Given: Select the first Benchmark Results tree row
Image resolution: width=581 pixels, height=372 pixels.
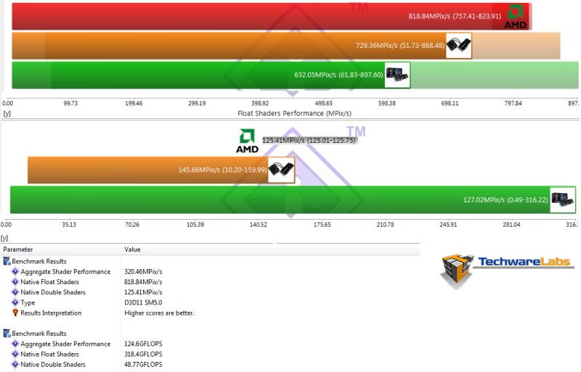Looking at the screenshot, I should click(x=211, y=261).
